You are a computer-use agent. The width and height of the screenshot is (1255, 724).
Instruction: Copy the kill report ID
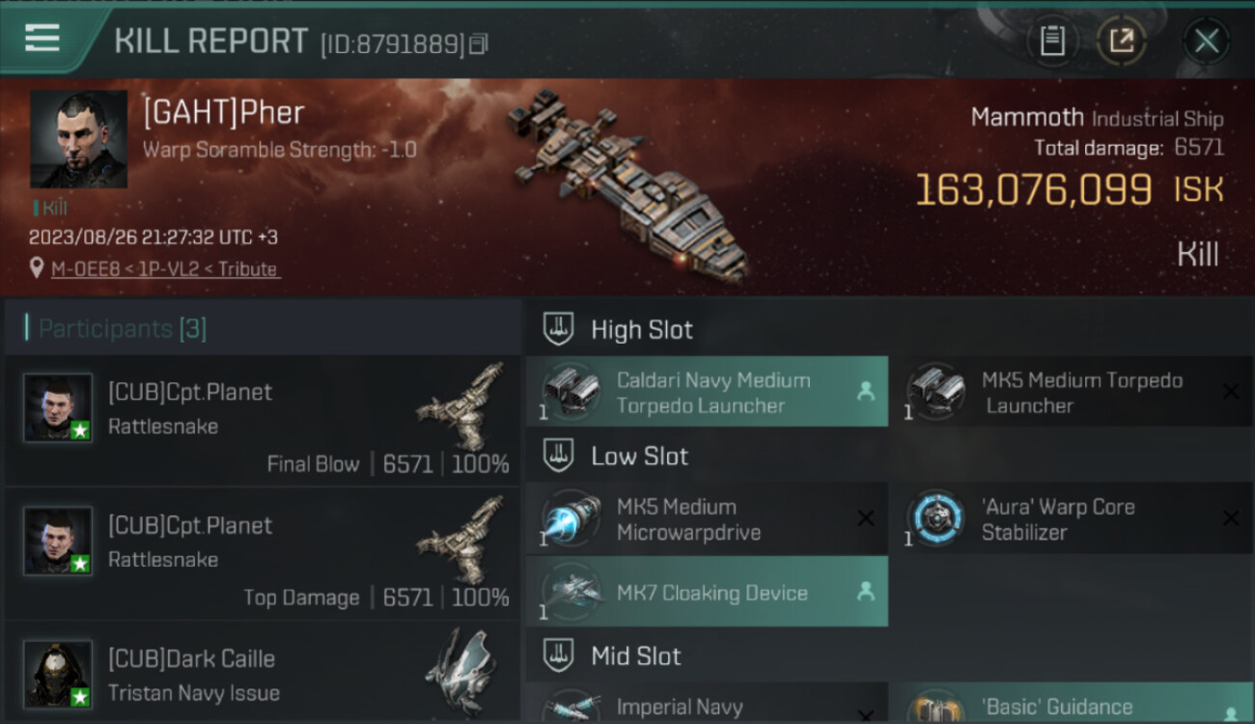(x=479, y=43)
